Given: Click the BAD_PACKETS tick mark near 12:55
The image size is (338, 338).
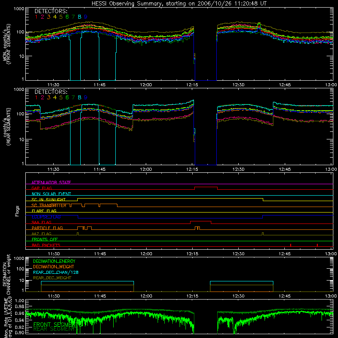Looking at the screenshot, I should point(317,245).
